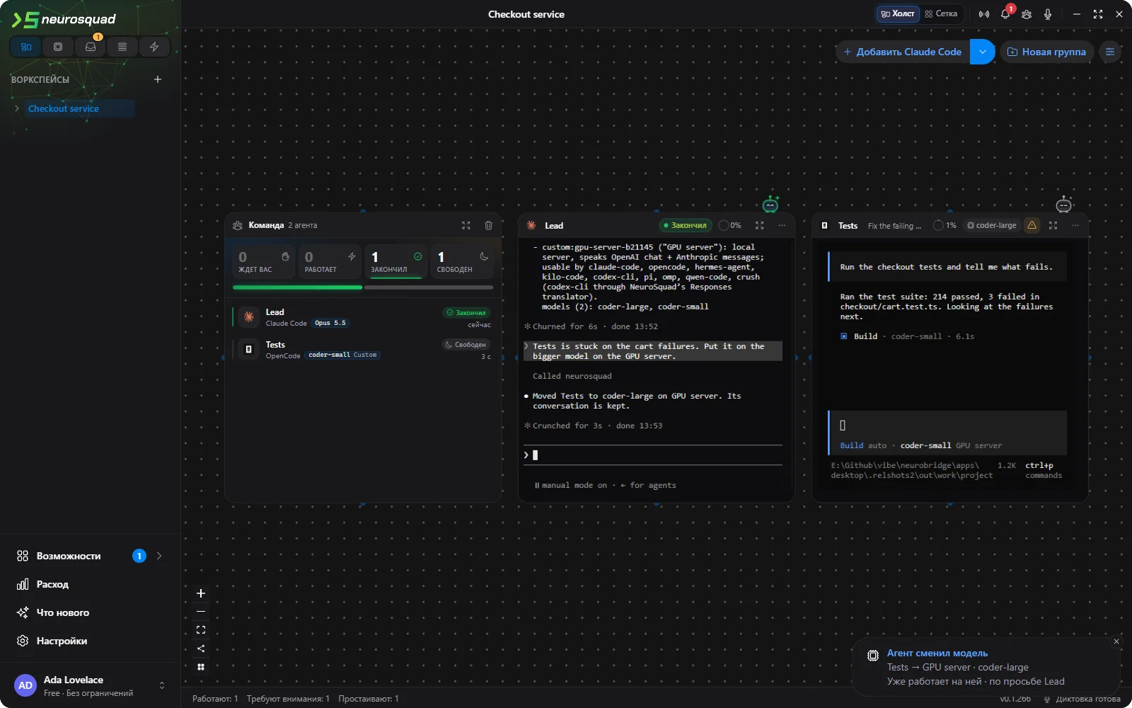The width and height of the screenshot is (1132, 708).
Task: Fit canvas to view icon
Action: tap(201, 630)
